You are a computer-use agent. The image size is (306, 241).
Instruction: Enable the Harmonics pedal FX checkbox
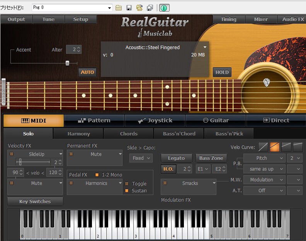click(71, 183)
